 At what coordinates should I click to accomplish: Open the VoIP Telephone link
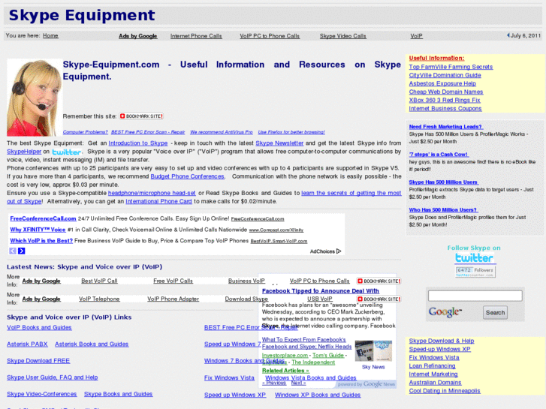click(99, 299)
